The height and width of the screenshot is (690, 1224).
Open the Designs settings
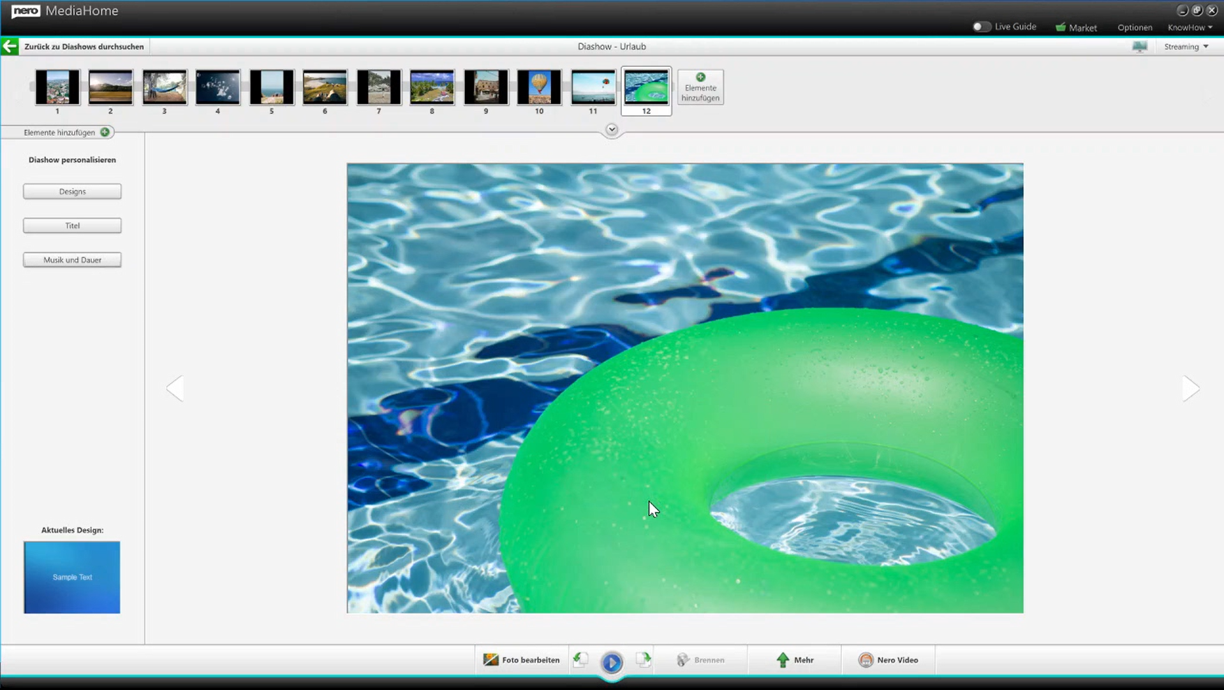tap(72, 191)
